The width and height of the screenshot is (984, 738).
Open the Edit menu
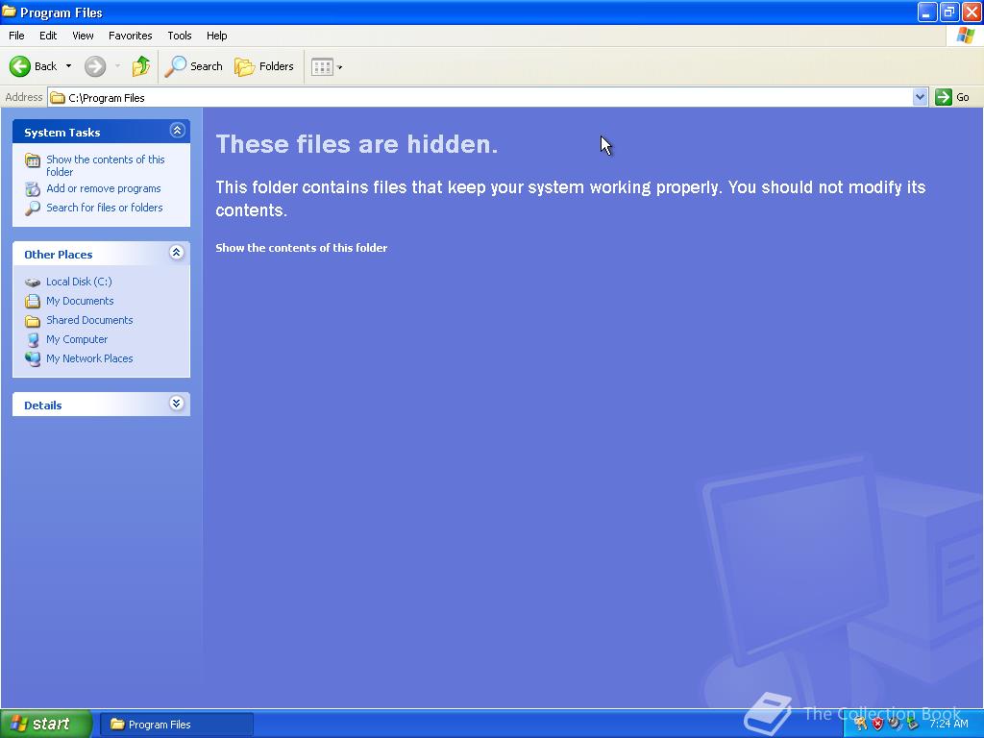click(48, 36)
